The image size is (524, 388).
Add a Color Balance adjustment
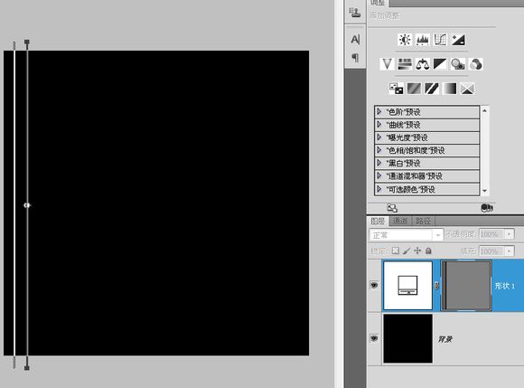pos(423,64)
